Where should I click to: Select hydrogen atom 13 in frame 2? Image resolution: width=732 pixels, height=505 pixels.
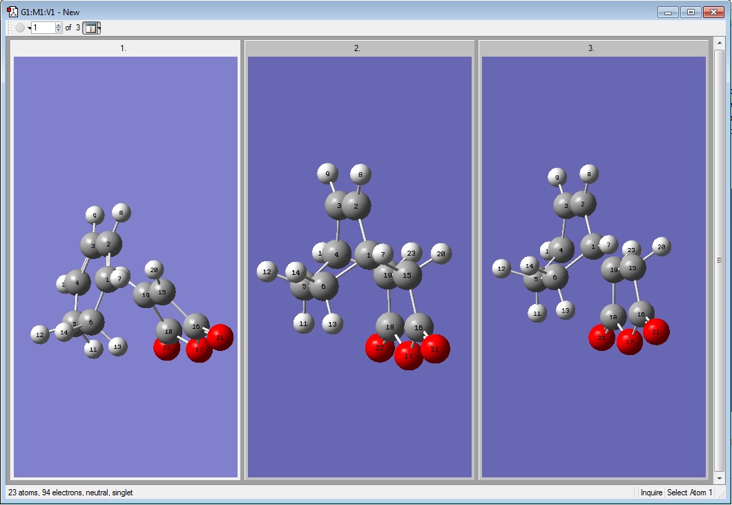click(332, 324)
